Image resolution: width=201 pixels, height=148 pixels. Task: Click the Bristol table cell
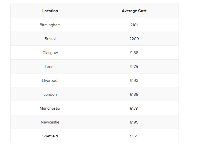click(x=50, y=39)
